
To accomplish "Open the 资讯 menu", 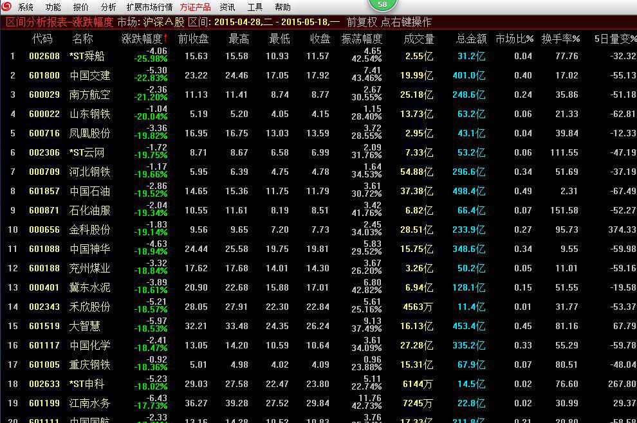I will click(x=227, y=7).
